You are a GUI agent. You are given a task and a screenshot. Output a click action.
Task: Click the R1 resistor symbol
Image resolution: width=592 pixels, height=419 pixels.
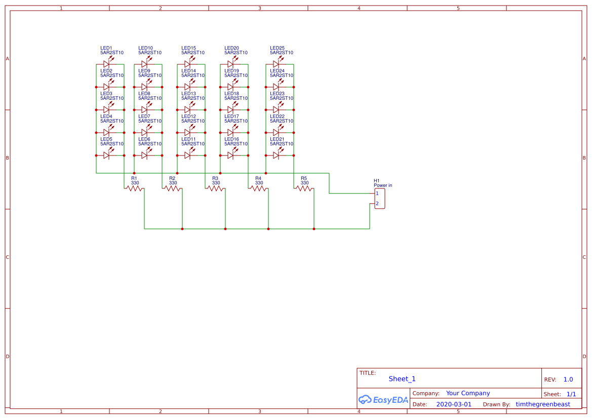134,188
